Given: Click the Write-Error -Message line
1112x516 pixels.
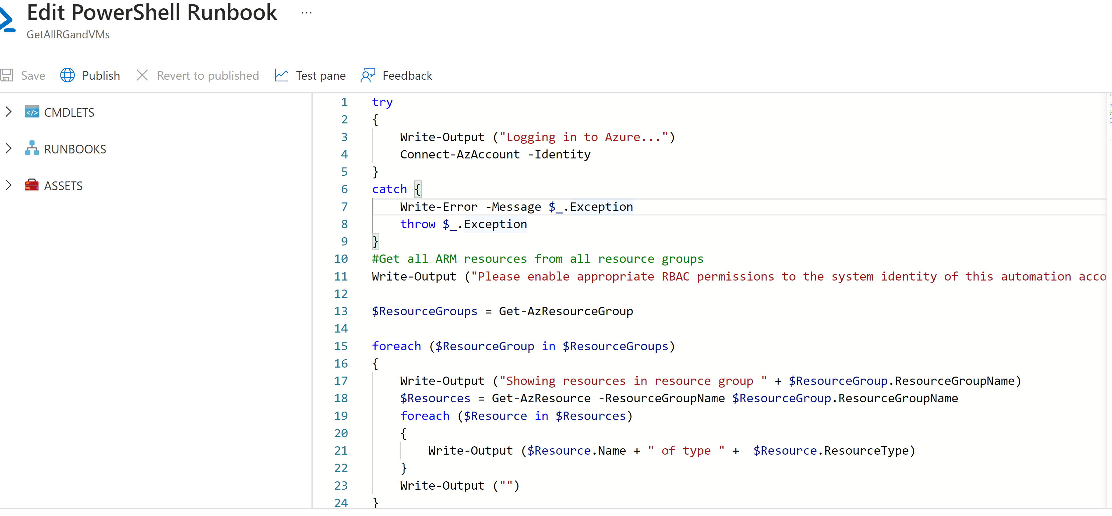Looking at the screenshot, I should [x=517, y=207].
